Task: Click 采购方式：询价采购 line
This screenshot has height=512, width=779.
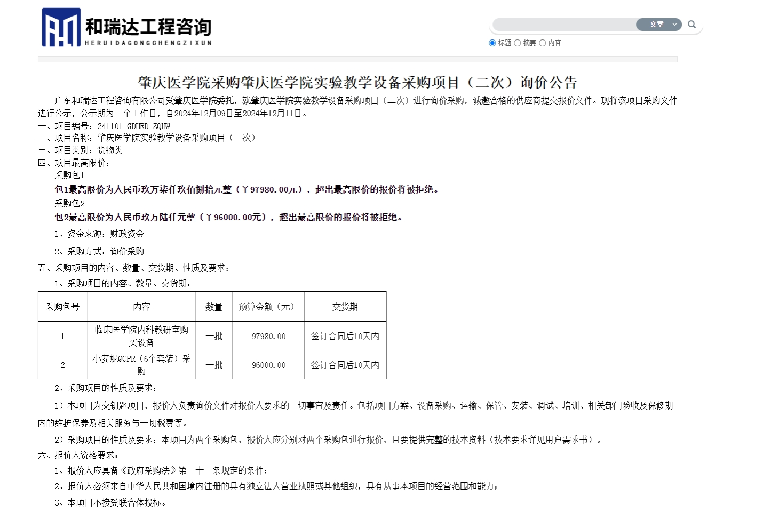Action: tap(99, 251)
